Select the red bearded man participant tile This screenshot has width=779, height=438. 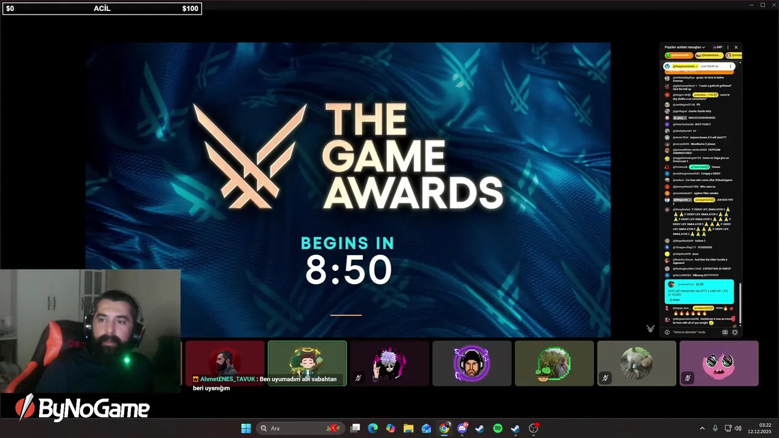click(x=225, y=363)
